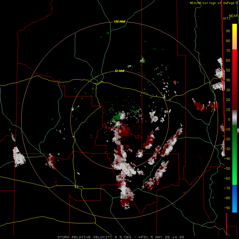The image size is (239, 239).
Task: Click the -40 value on the velocity scale
Action: click(227, 159)
